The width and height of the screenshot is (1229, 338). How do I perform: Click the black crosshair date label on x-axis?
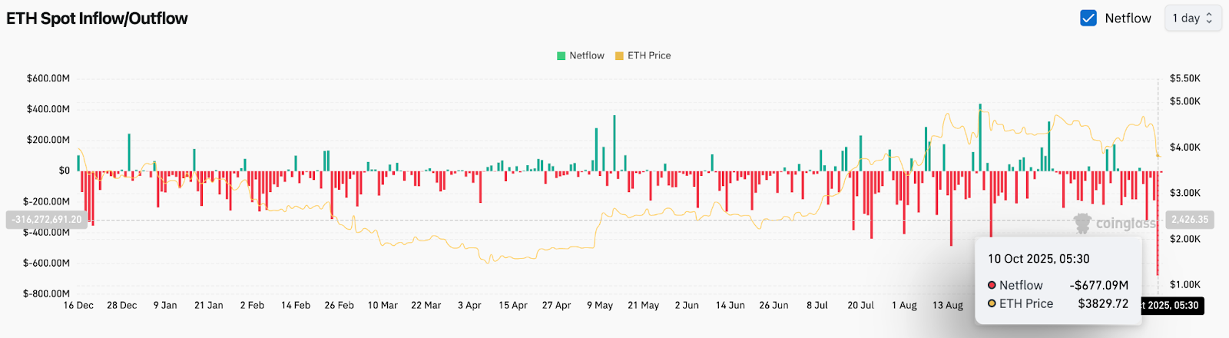pyautogui.click(x=1172, y=306)
